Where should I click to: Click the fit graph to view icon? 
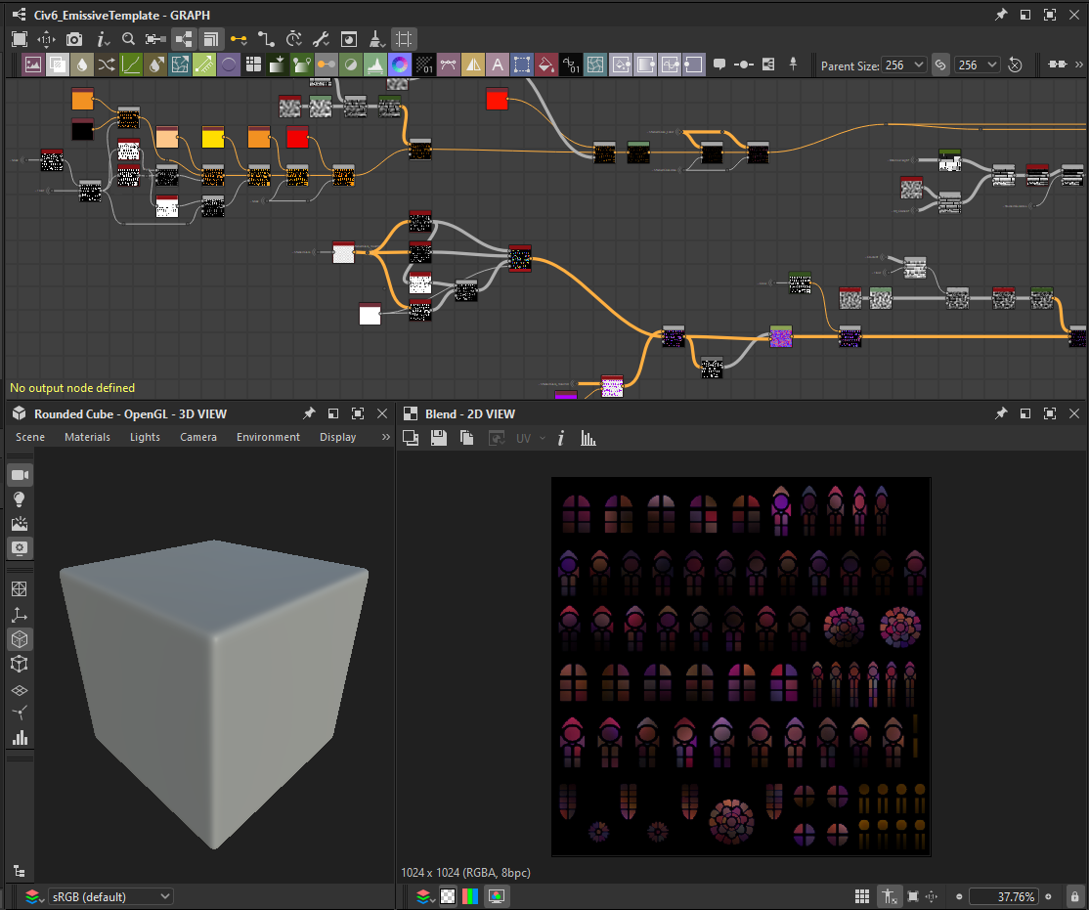(x=20, y=39)
